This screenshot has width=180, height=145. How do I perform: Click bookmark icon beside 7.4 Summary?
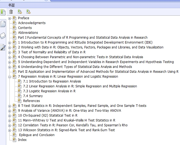coord(20,96)
